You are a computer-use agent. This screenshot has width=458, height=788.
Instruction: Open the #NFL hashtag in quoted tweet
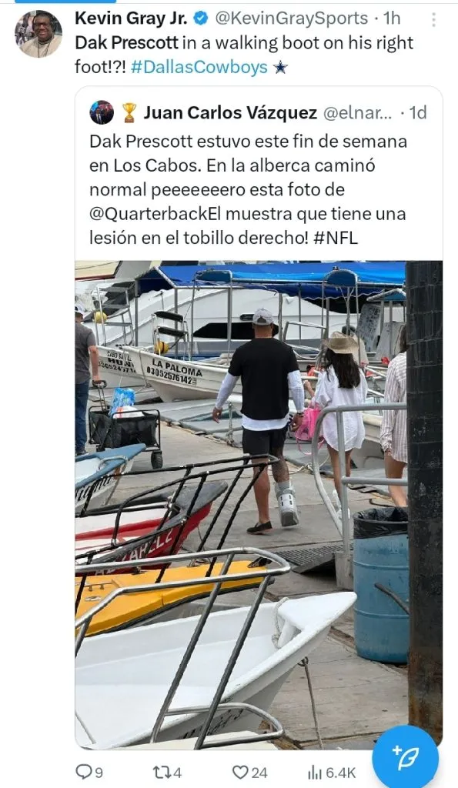tap(336, 238)
